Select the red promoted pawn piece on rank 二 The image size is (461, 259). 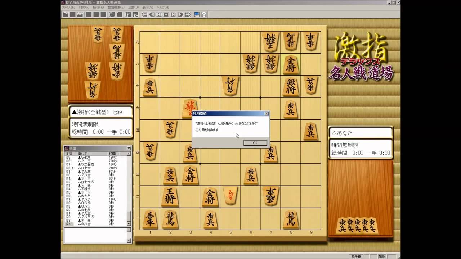230,196
